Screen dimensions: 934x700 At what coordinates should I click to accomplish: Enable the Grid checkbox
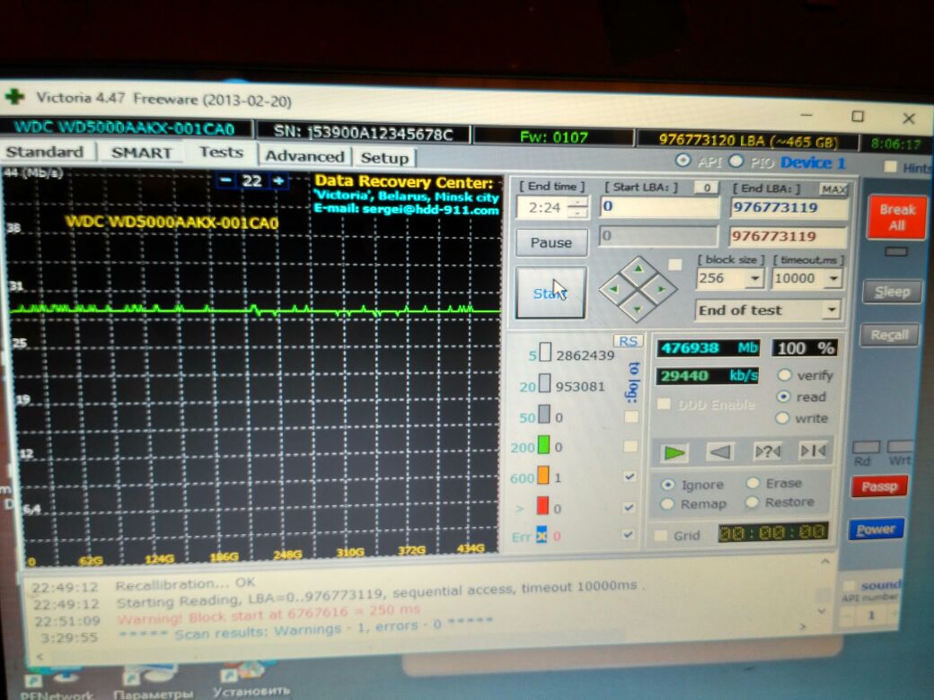[x=661, y=535]
